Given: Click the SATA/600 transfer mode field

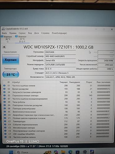Looking at the screenshot, I should (60, 65).
